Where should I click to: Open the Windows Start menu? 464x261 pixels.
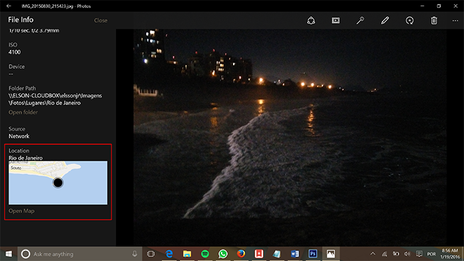9,254
